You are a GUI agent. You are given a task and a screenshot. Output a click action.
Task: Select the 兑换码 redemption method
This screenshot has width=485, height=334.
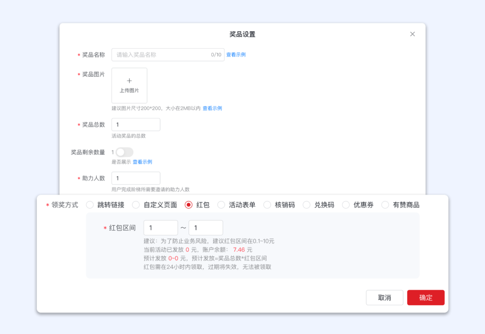[x=307, y=204]
